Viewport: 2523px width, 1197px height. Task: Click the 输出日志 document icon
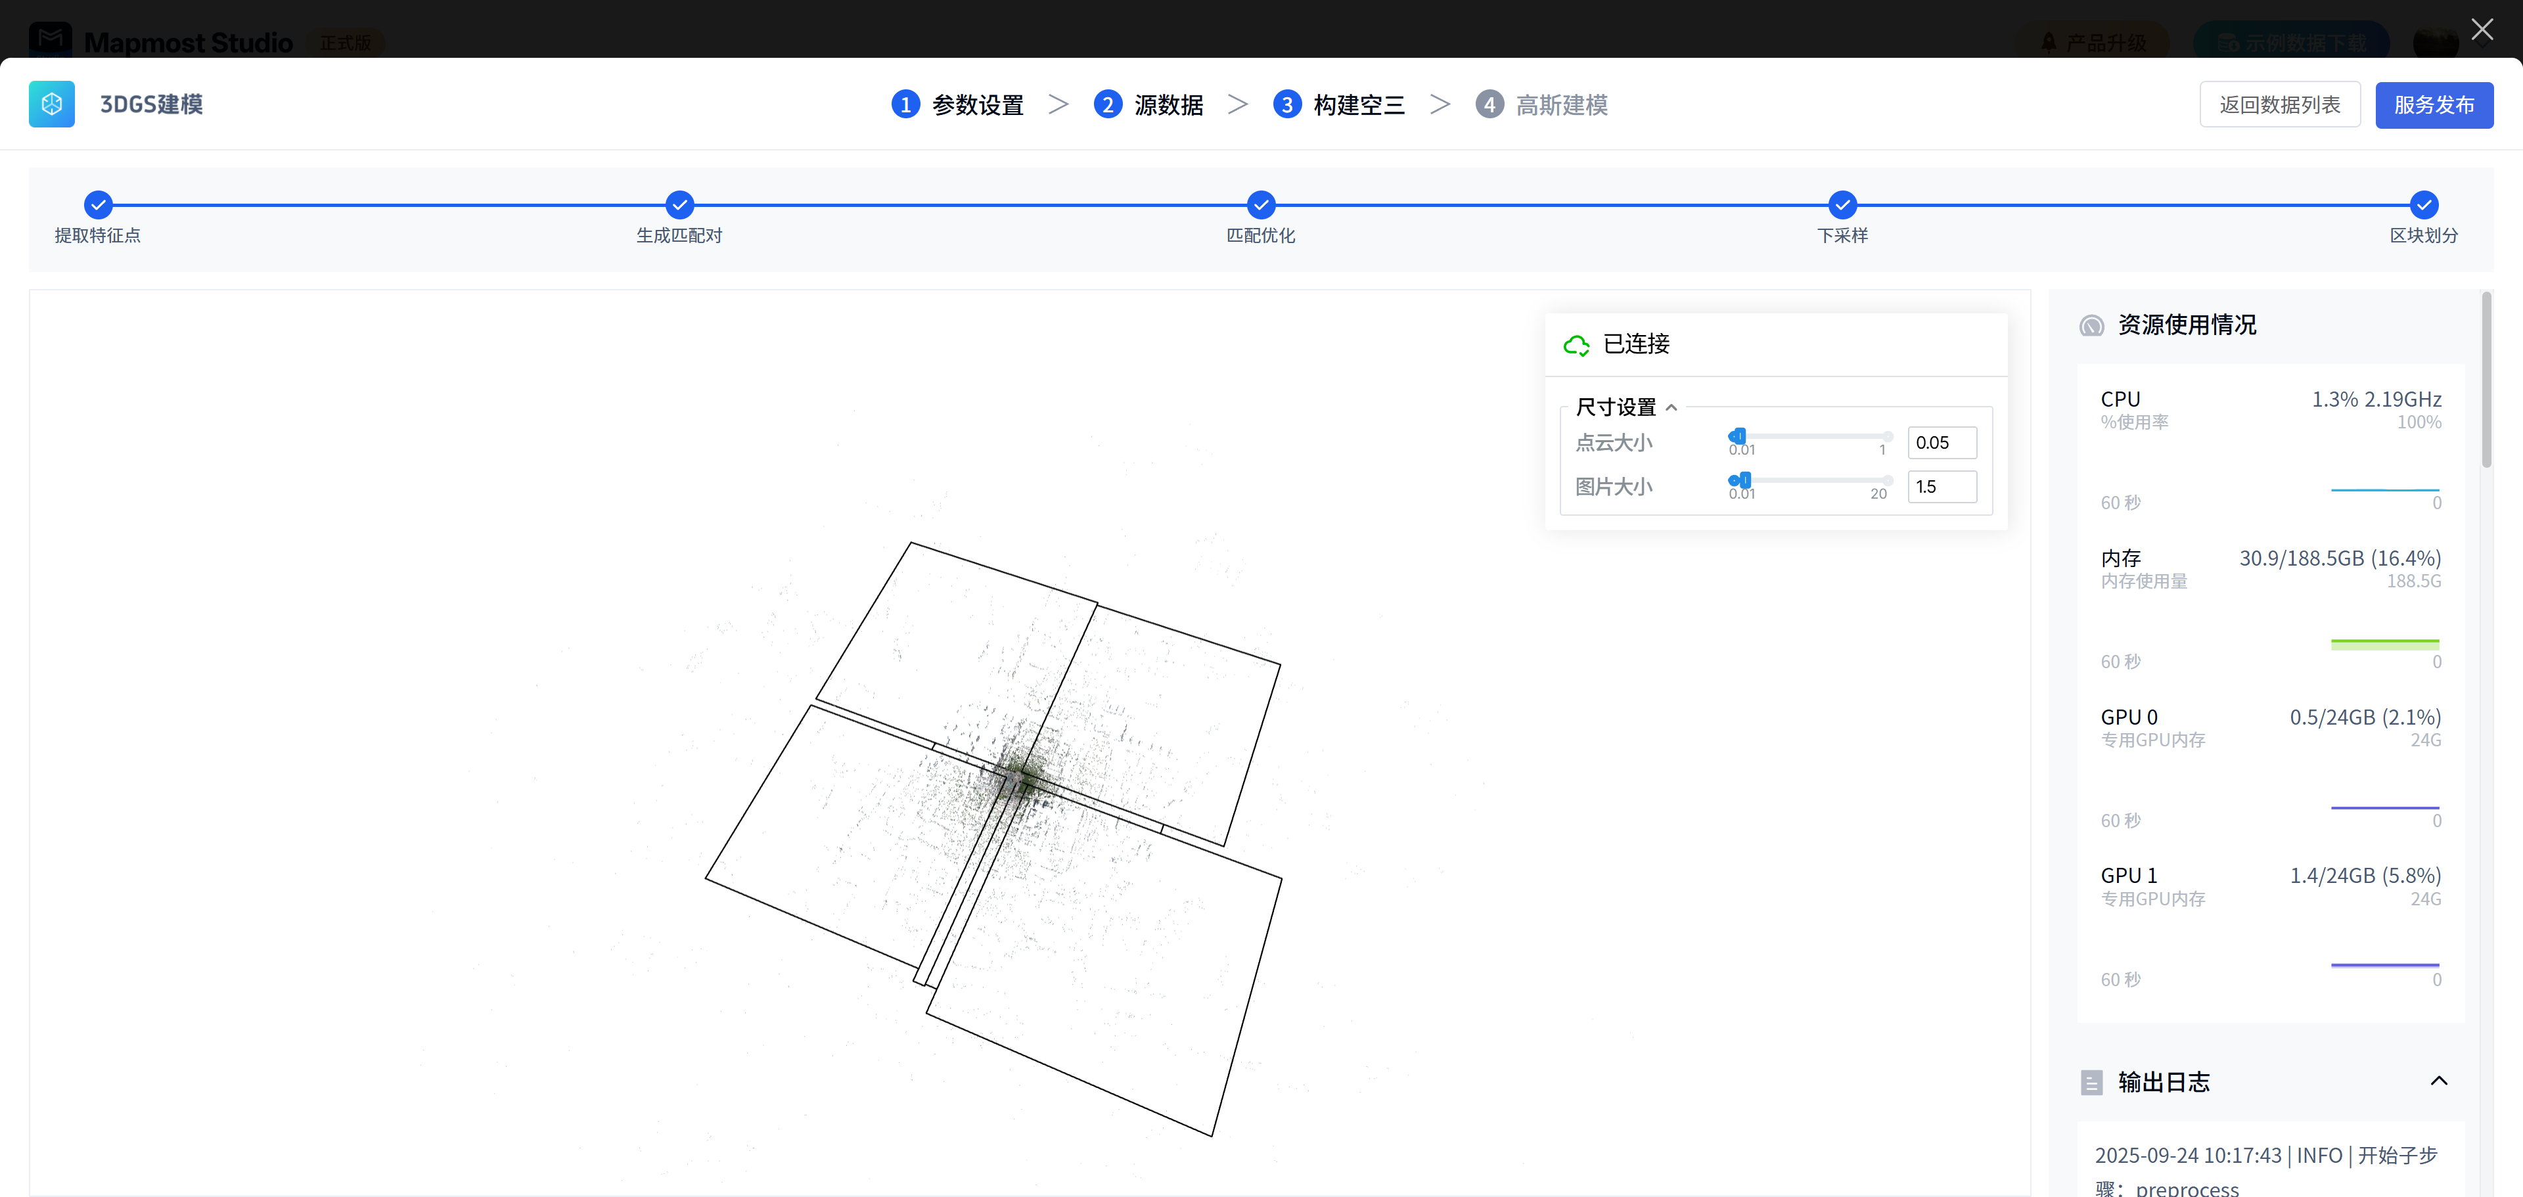[2091, 1083]
